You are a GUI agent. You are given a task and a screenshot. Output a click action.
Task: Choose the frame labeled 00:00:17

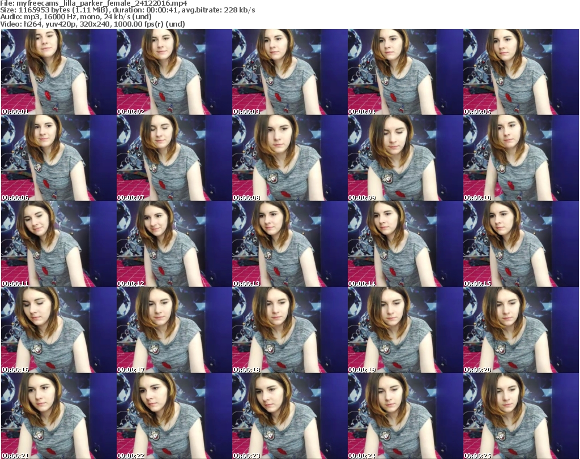point(174,330)
